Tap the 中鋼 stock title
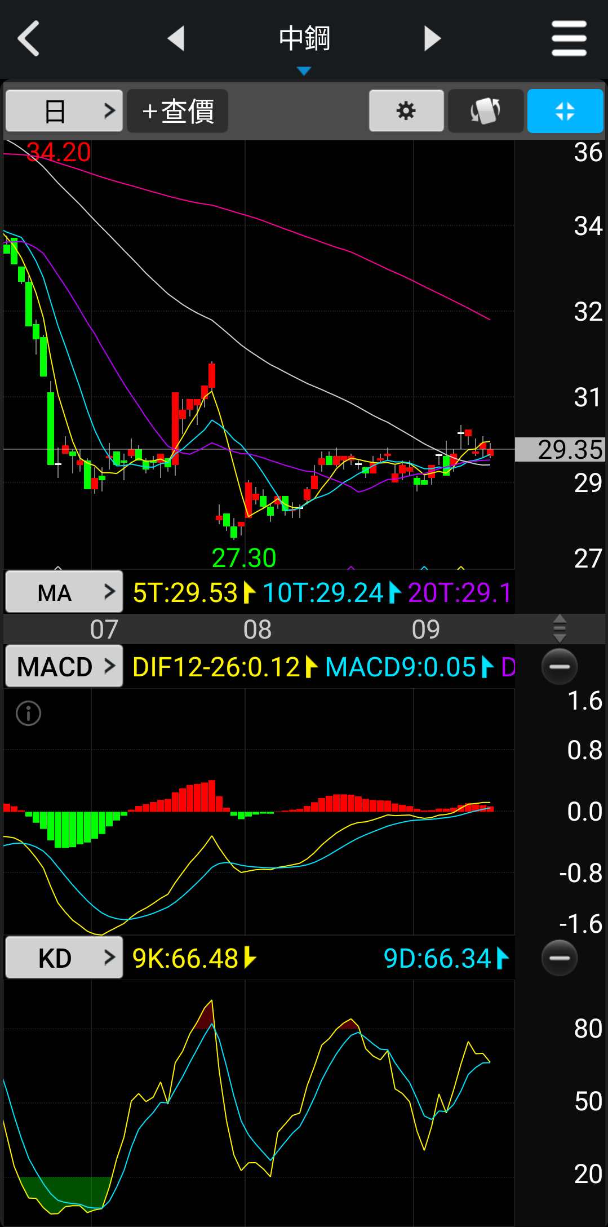The width and height of the screenshot is (608, 1227). pyautogui.click(x=304, y=38)
